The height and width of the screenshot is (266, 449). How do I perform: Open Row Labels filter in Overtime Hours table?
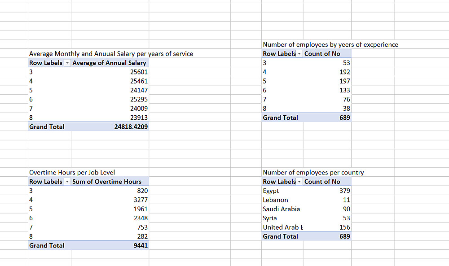tap(67, 182)
